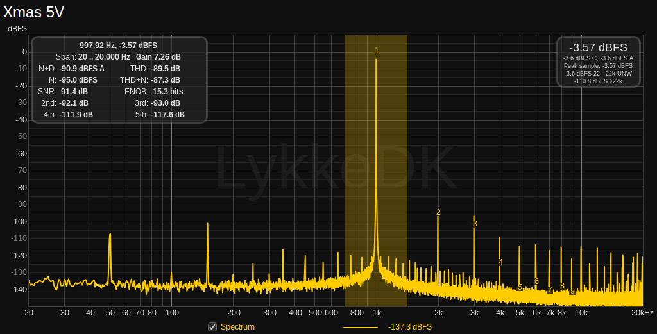Click the highlighted band around 1 kHz
Screen dimensions: 657x334
[376, 171]
